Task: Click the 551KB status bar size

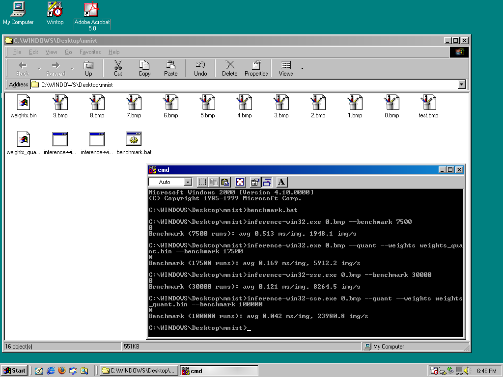Action: pyautogui.click(x=132, y=347)
